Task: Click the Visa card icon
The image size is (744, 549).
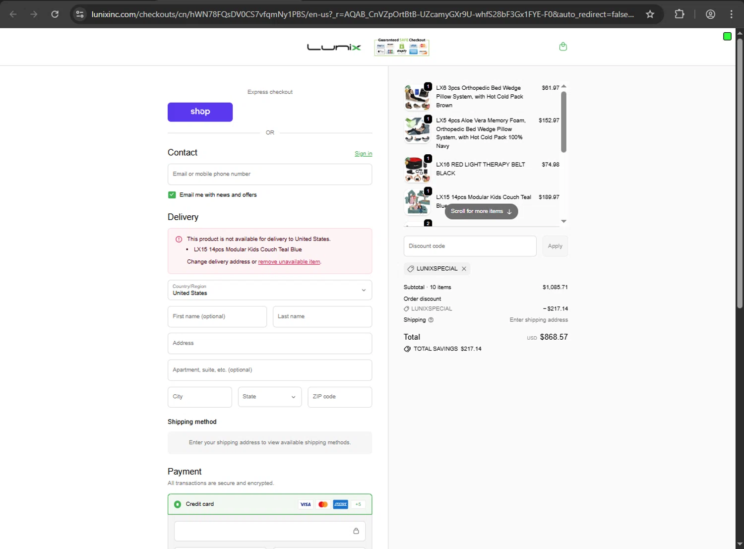Action: [306, 504]
